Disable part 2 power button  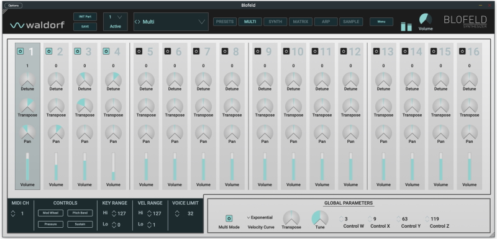click(x=49, y=52)
